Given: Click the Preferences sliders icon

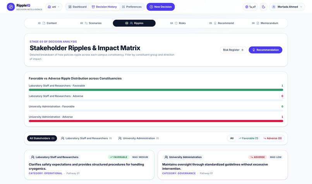Looking at the screenshot, I should point(123,7).
